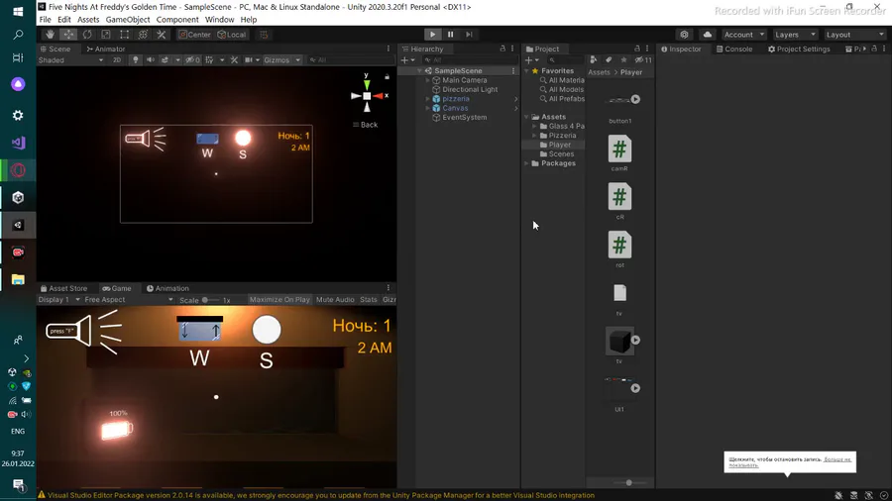The image size is (892, 501).
Task: Open Gizmos dropdown arrow
Action: pyautogui.click(x=297, y=60)
